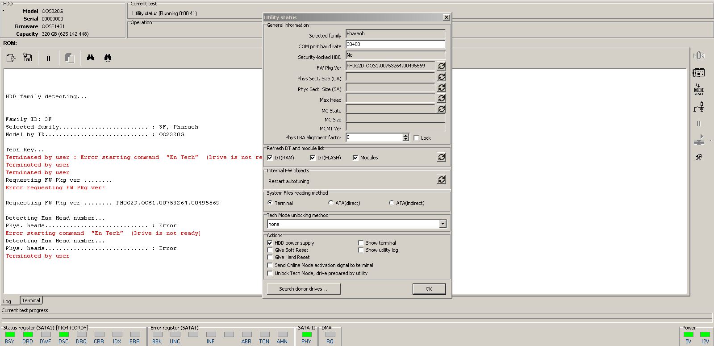This screenshot has height=346, width=714.
Task: Switch to the Terminal tab
Action: coord(31,300)
